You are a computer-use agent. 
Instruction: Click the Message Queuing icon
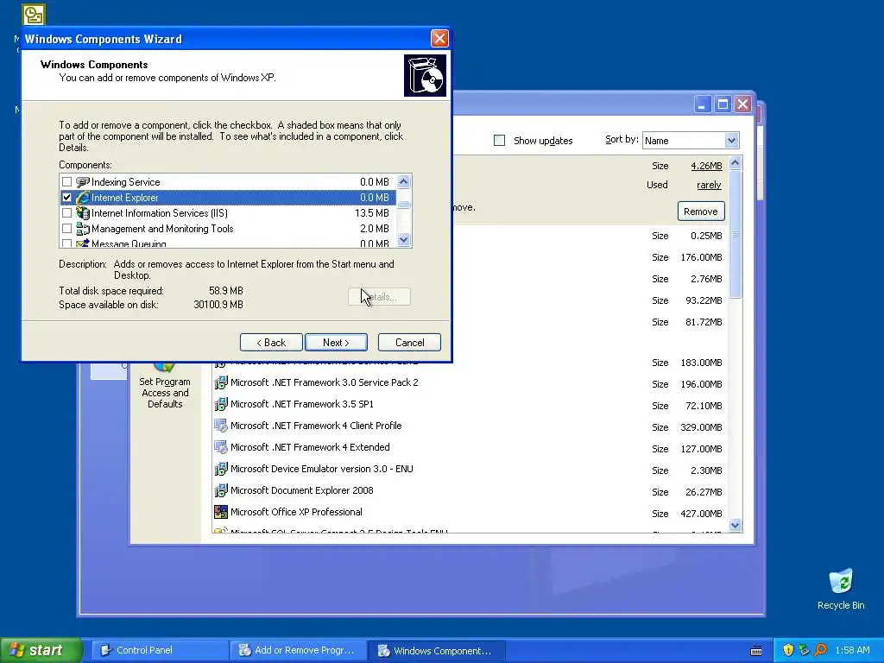point(82,243)
